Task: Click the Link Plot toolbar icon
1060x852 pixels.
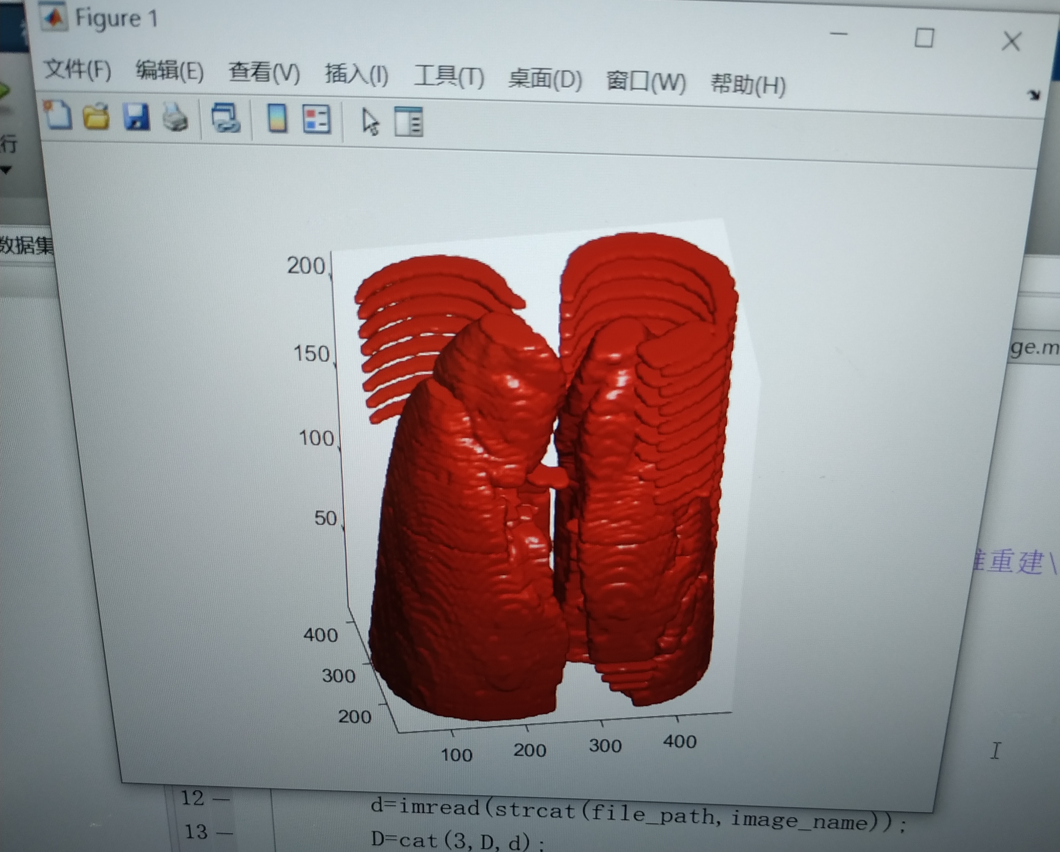Action: 226,118
